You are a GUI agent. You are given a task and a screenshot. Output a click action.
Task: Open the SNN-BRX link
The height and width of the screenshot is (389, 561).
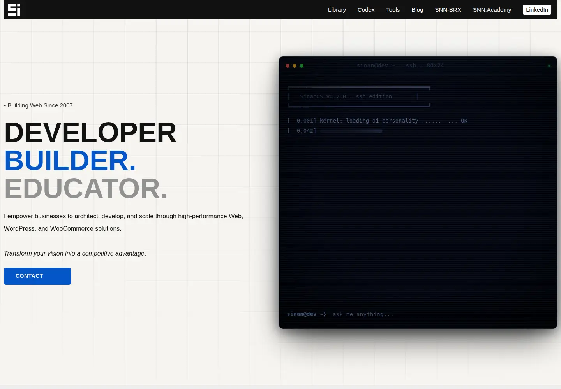448,10
